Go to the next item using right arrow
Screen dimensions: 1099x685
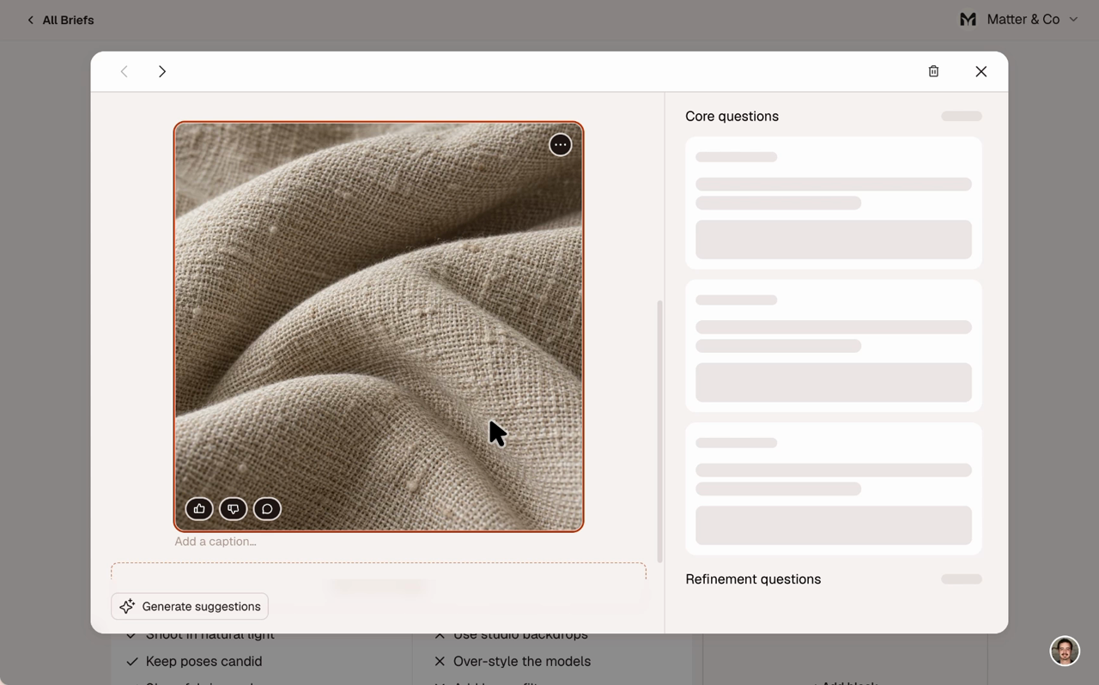(162, 71)
